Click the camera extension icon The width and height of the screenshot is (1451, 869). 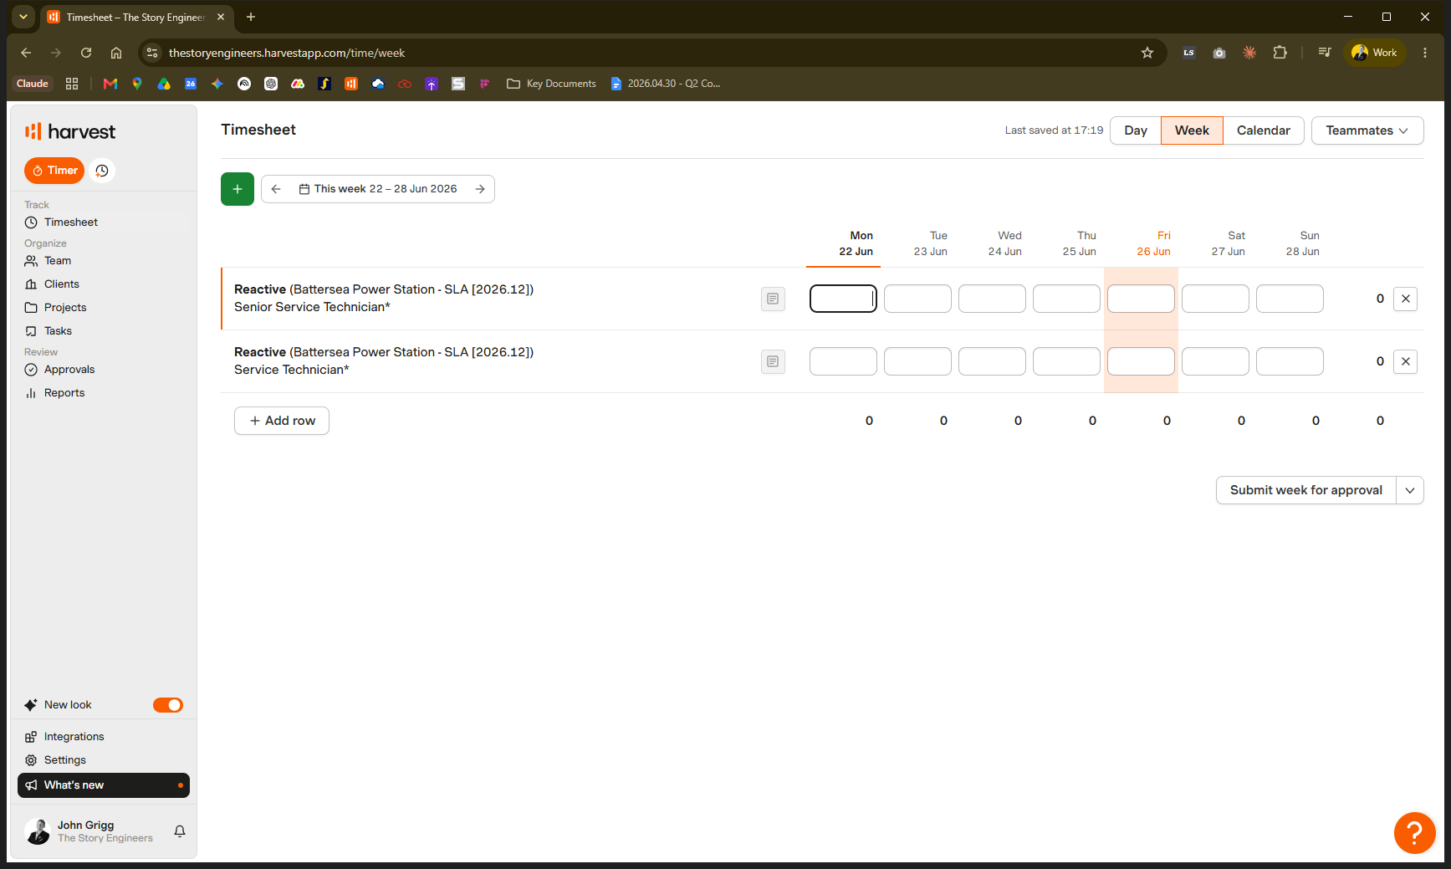click(x=1219, y=53)
